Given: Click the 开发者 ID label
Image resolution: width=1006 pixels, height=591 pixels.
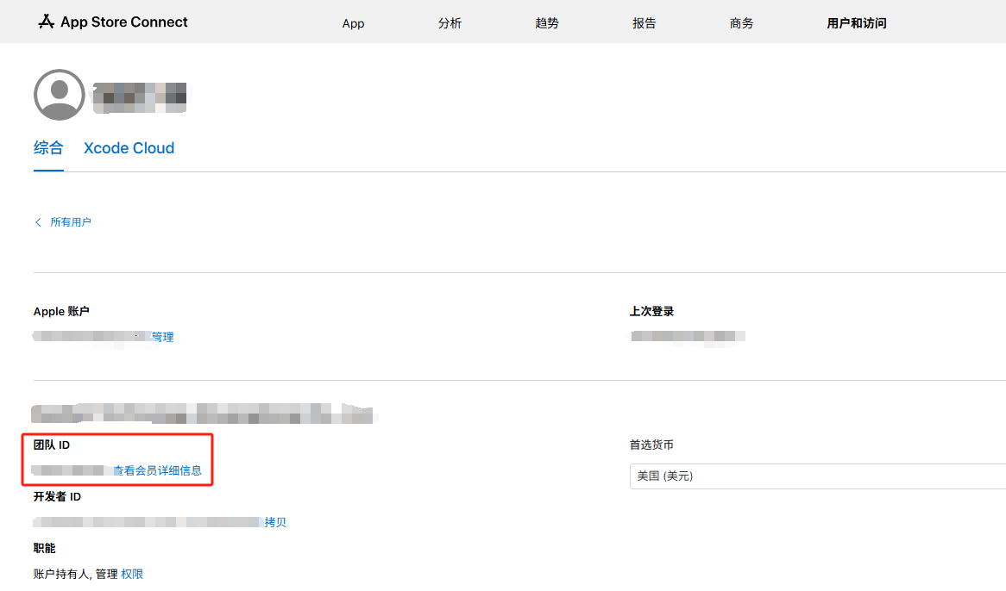Looking at the screenshot, I should pyautogui.click(x=57, y=497).
